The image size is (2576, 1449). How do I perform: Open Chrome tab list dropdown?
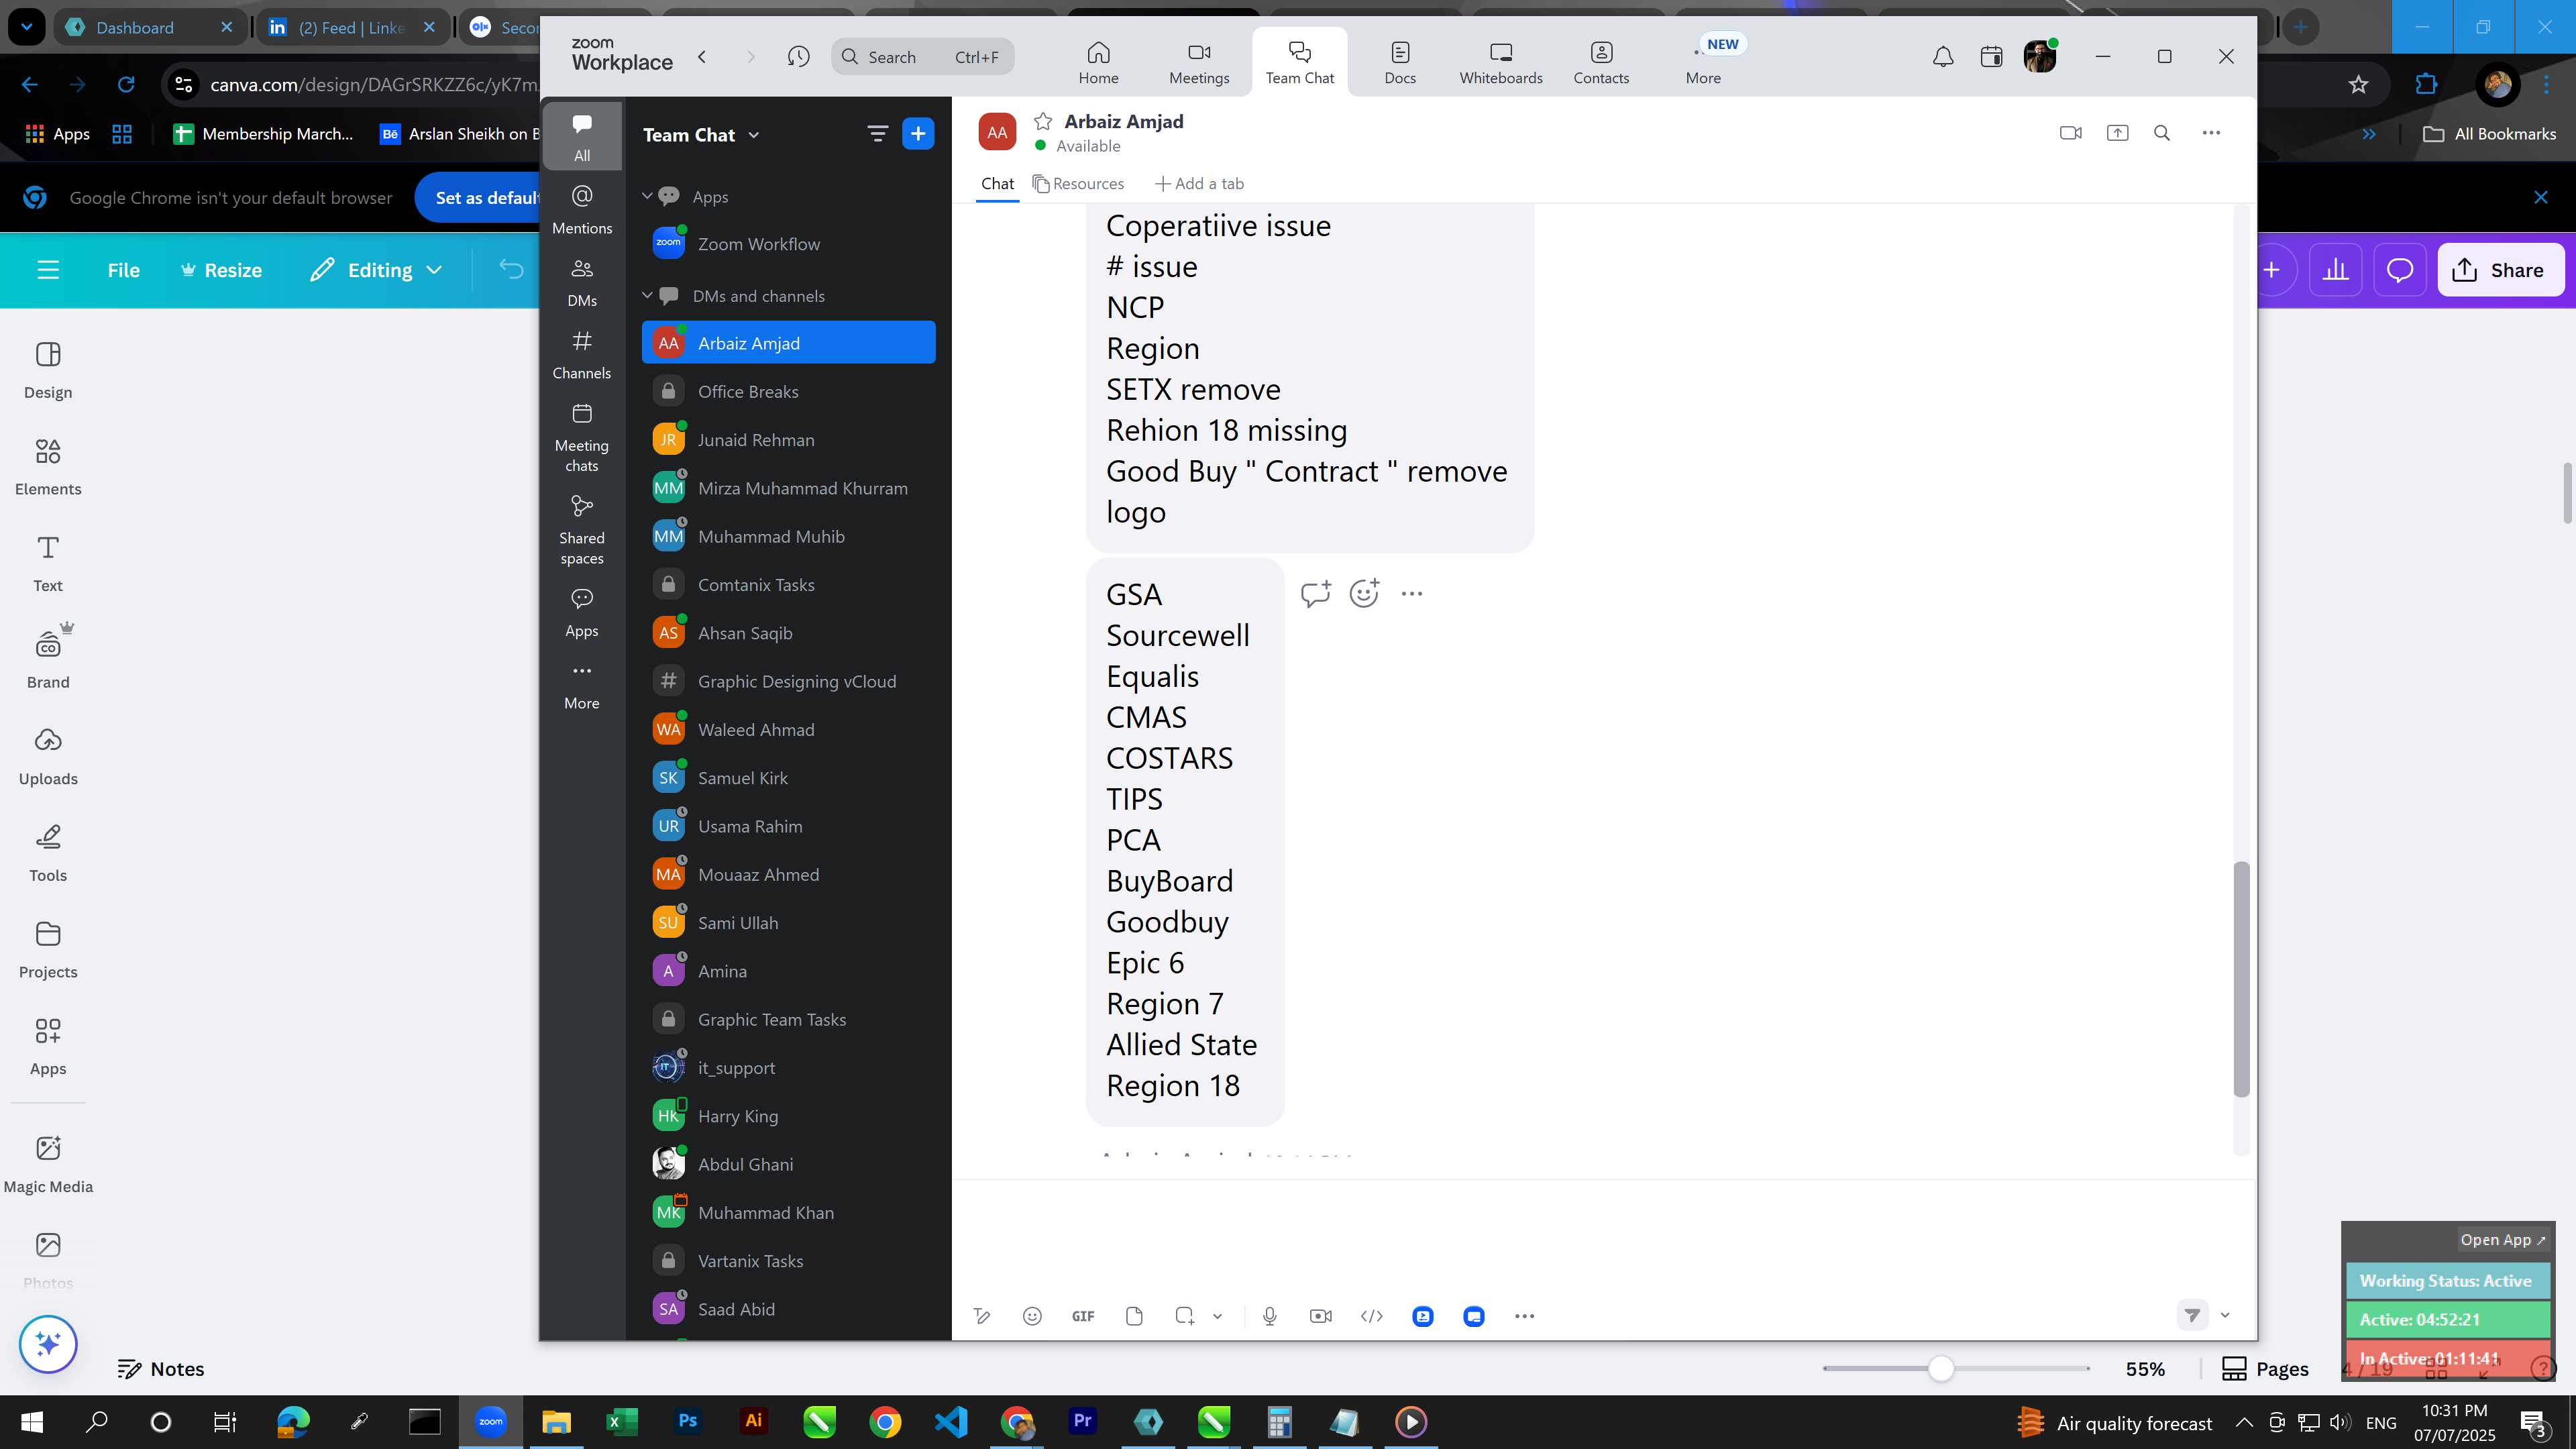(x=26, y=27)
